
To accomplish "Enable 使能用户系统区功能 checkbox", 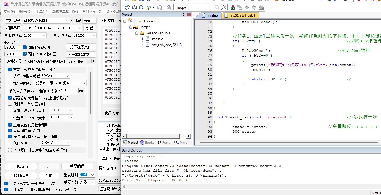I will pyautogui.click(x=10, y=104).
